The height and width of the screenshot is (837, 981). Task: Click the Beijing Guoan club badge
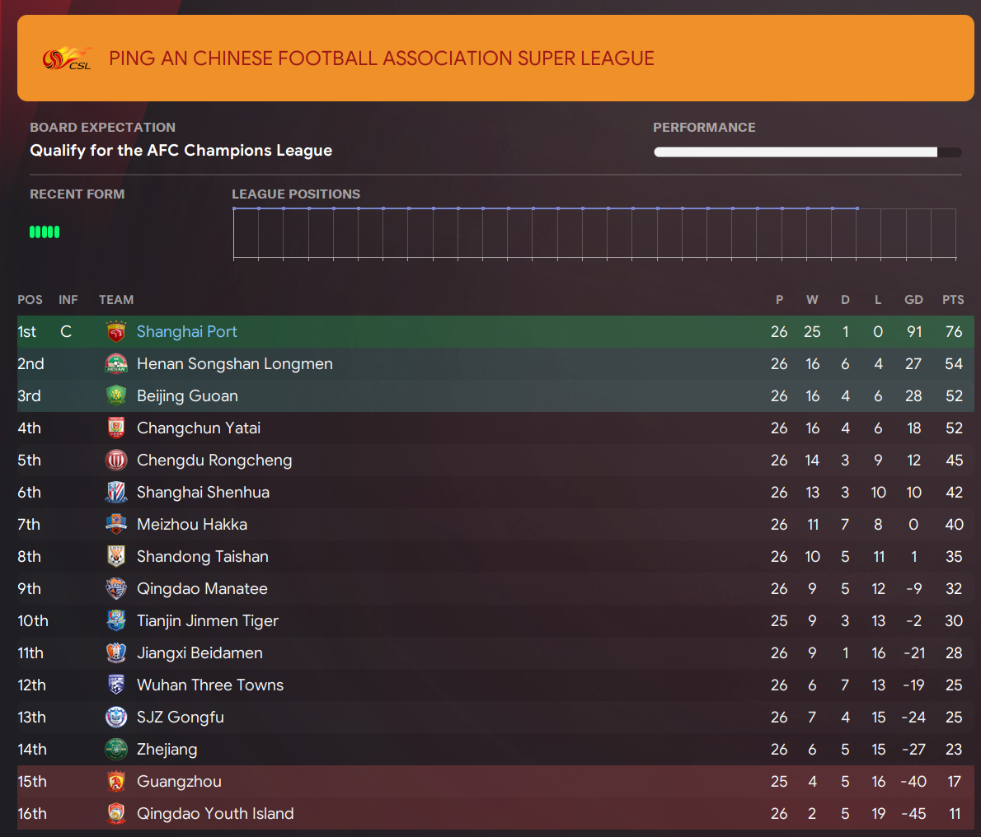115,395
